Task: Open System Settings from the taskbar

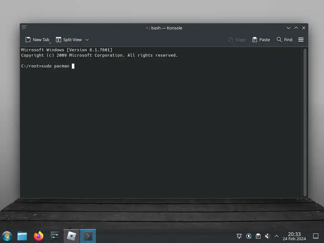Action: [55, 236]
